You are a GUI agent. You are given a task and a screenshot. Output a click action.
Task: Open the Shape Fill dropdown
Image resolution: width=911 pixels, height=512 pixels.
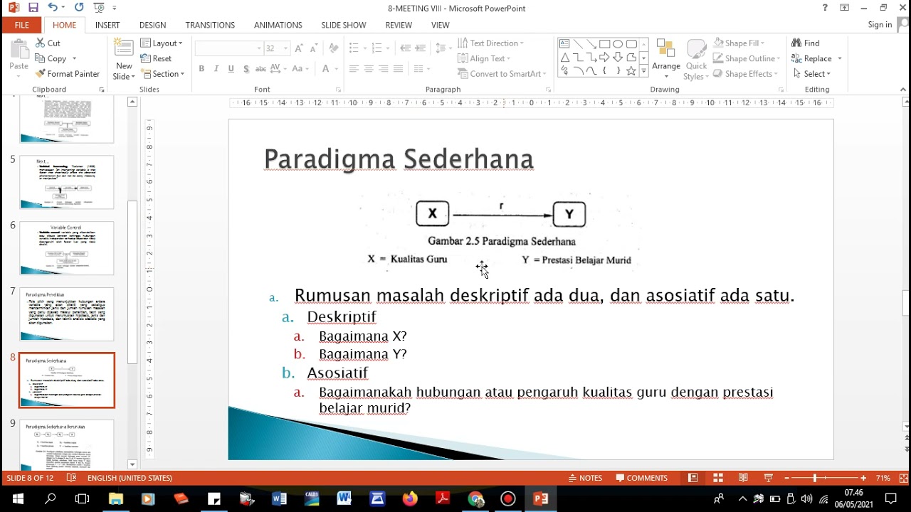click(x=740, y=43)
